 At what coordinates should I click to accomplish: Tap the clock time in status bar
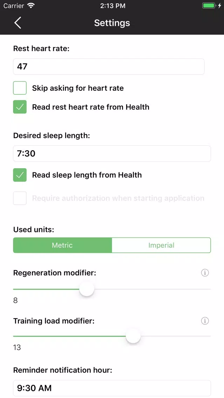click(112, 6)
